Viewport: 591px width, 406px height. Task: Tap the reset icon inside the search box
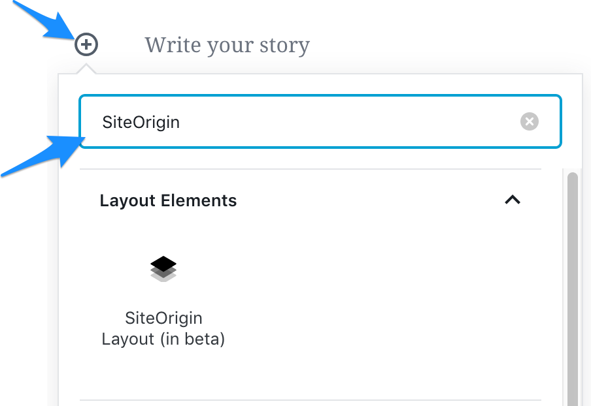coord(529,121)
